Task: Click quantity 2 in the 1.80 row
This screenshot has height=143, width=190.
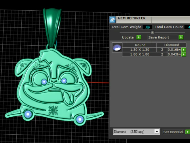Action: 162,54
